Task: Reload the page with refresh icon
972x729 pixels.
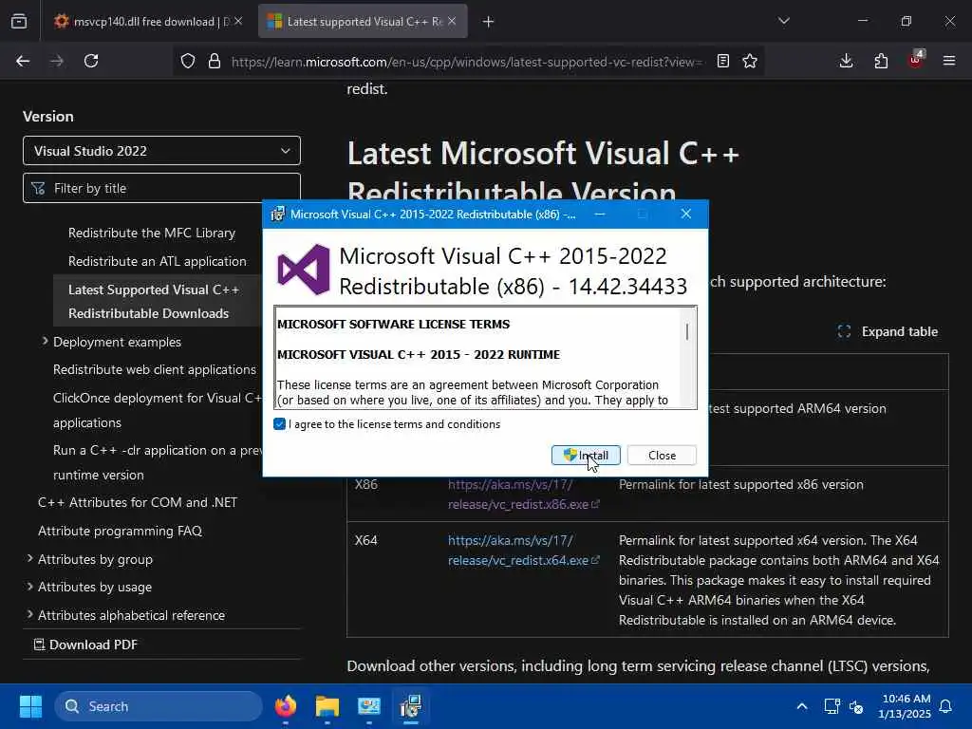Action: (91, 61)
